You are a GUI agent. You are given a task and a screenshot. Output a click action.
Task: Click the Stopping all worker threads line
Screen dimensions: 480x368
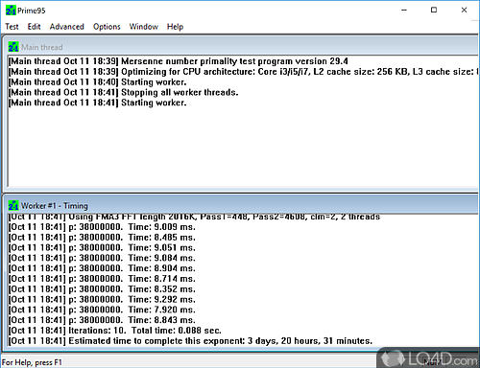click(123, 92)
